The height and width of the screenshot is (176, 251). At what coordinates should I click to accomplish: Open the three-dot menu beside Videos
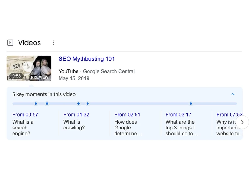[x=54, y=43]
